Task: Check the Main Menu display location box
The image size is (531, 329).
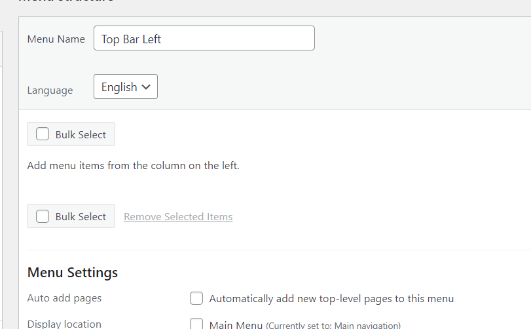Action: pyautogui.click(x=196, y=324)
